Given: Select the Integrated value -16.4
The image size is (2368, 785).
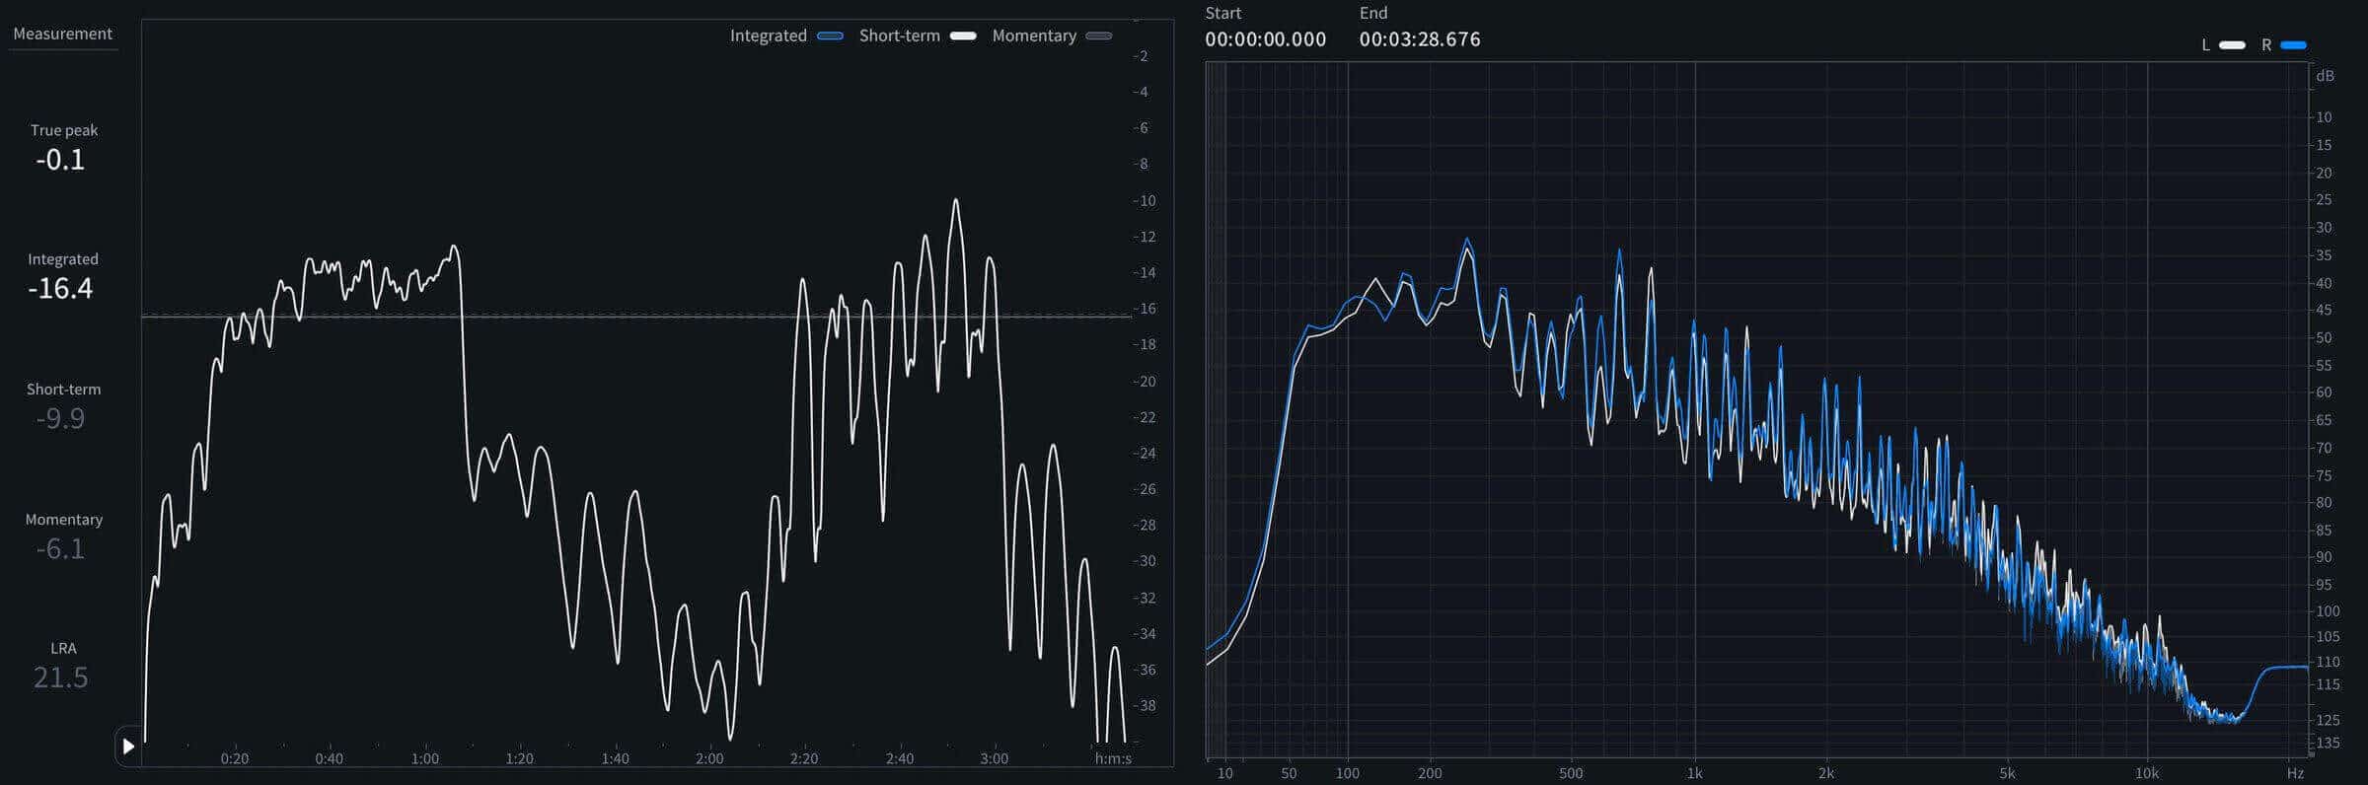Looking at the screenshot, I should 60,289.
